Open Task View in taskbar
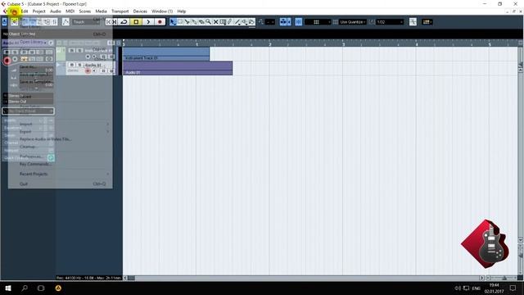This screenshot has height=295, width=524. pos(41,288)
